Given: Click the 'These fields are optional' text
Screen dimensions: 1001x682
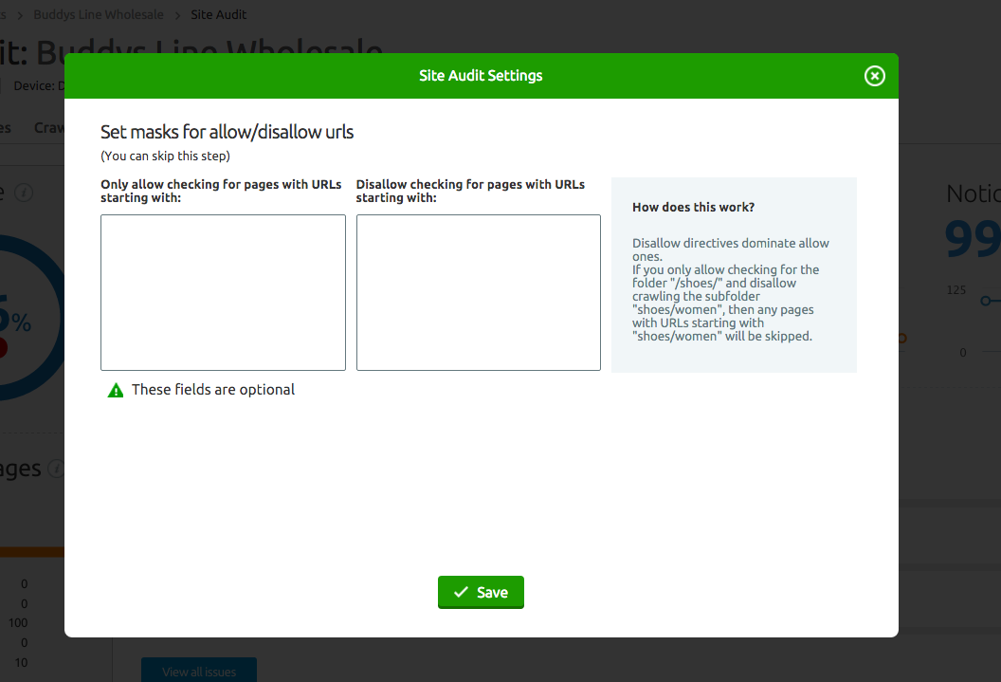Looking at the screenshot, I should 213,390.
